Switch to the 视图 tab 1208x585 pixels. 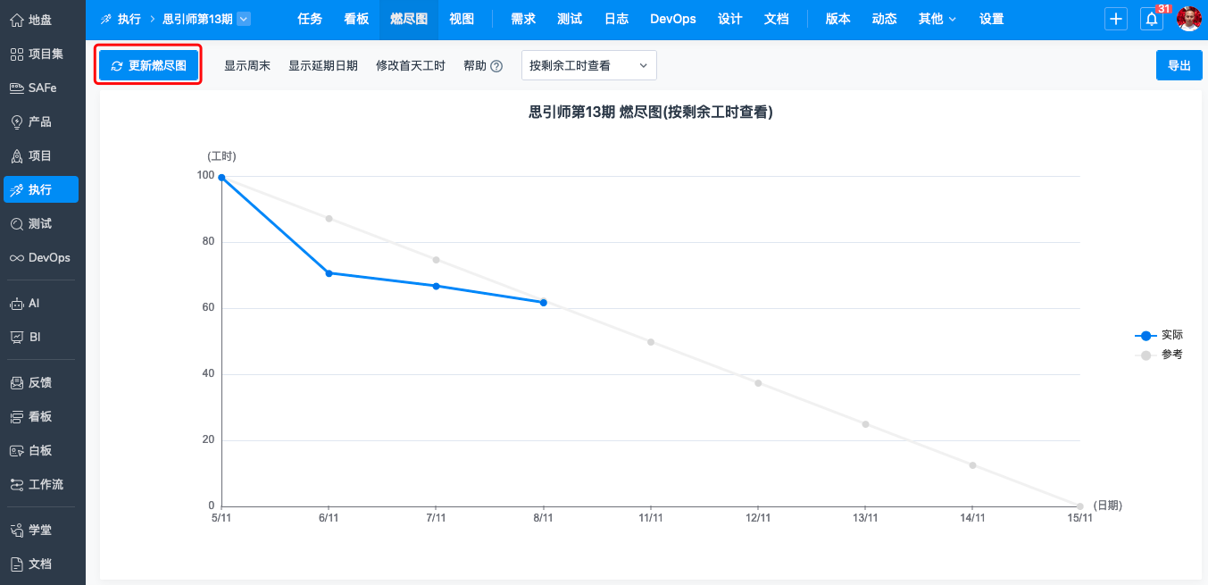(x=462, y=19)
